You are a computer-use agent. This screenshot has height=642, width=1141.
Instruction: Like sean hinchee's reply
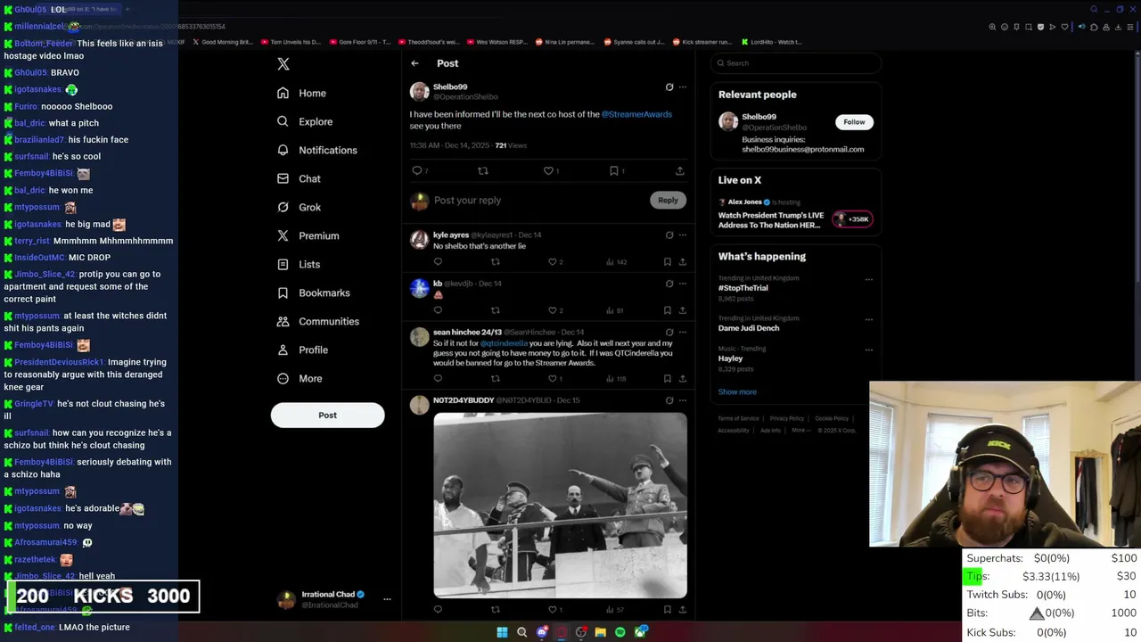552,379
